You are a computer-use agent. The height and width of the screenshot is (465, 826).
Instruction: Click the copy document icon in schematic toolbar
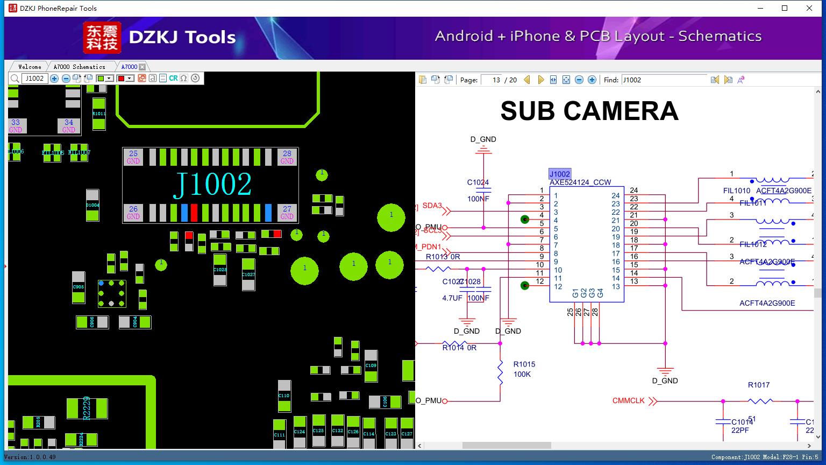coord(423,80)
